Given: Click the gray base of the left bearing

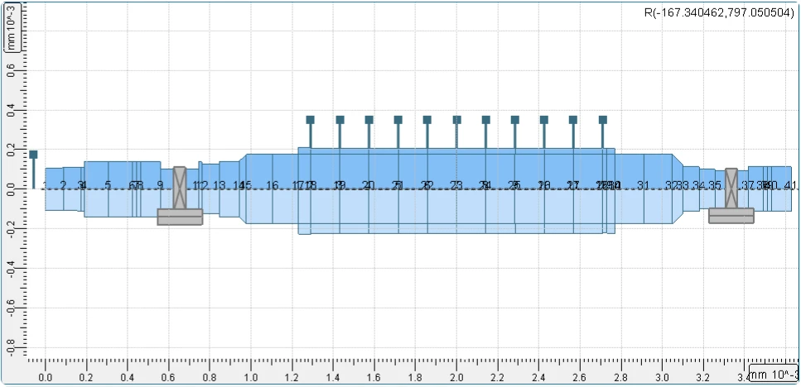Looking at the screenshot, I should [180, 217].
